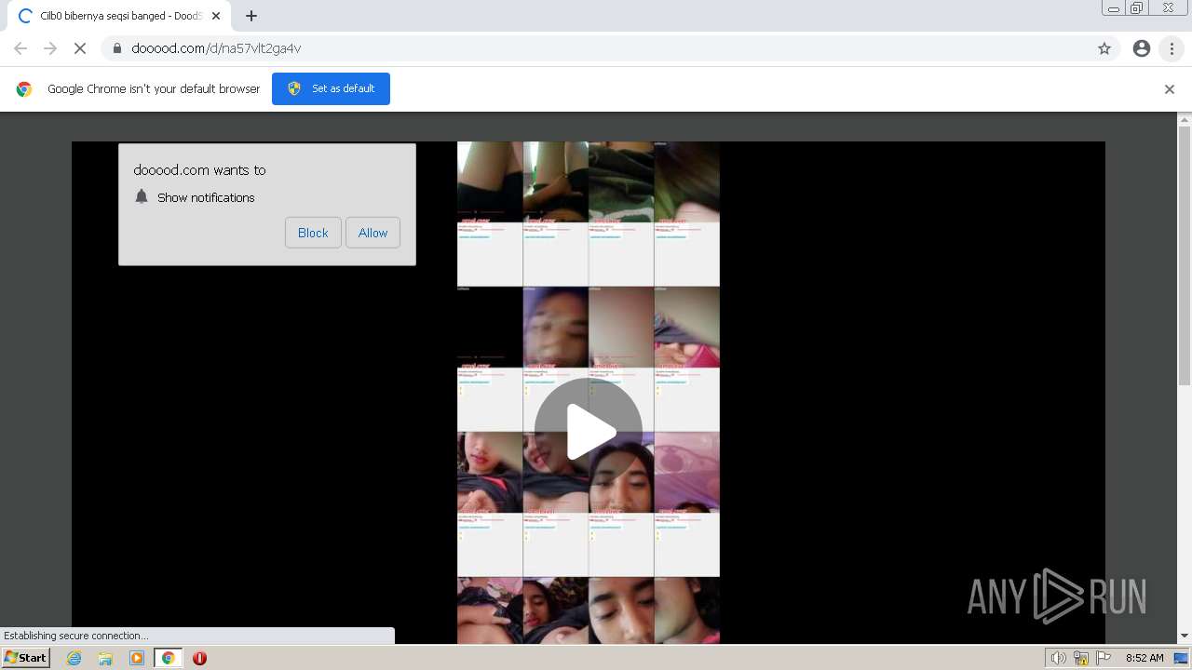Screen dimensions: 1192x670
Task: Restore down the Chrome window
Action: coord(1137,8)
